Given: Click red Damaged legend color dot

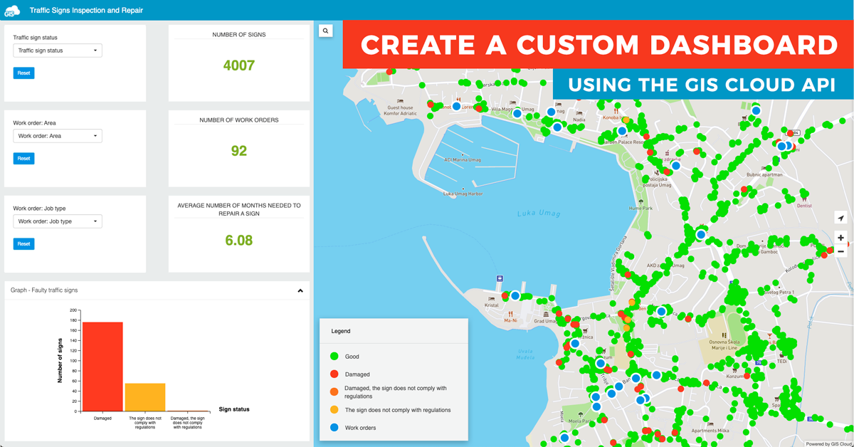Looking at the screenshot, I should 334,374.
